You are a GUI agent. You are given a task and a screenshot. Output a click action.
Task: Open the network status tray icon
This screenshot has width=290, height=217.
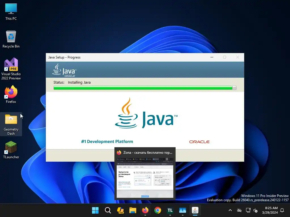[x=248, y=210]
